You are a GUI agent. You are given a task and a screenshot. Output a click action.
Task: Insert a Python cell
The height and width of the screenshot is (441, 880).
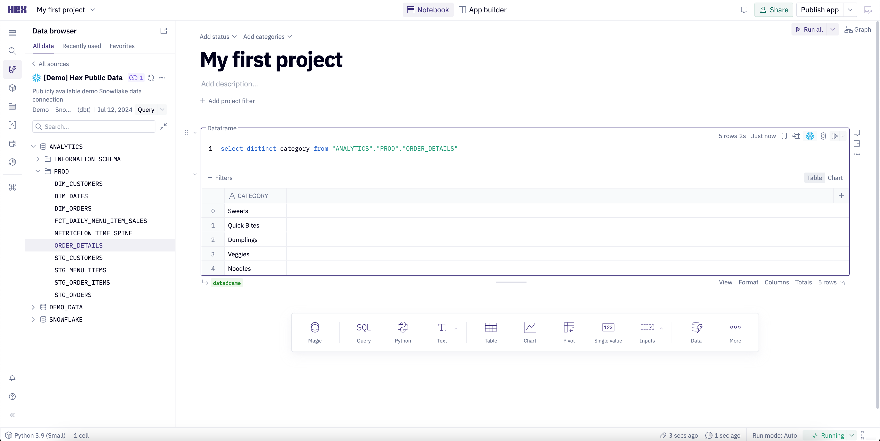pyautogui.click(x=402, y=332)
